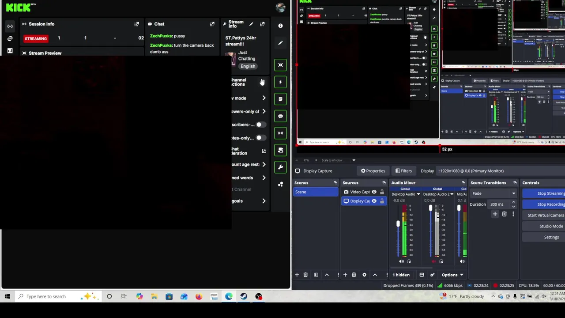
Task: Undock the Scenes panel
Action: point(335,183)
